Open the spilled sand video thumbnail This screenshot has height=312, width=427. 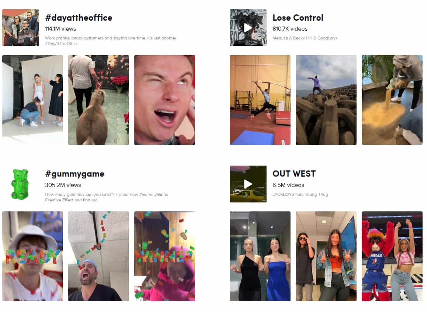click(x=392, y=100)
